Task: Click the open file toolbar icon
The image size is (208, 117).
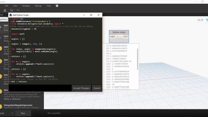Action: (5, 10)
